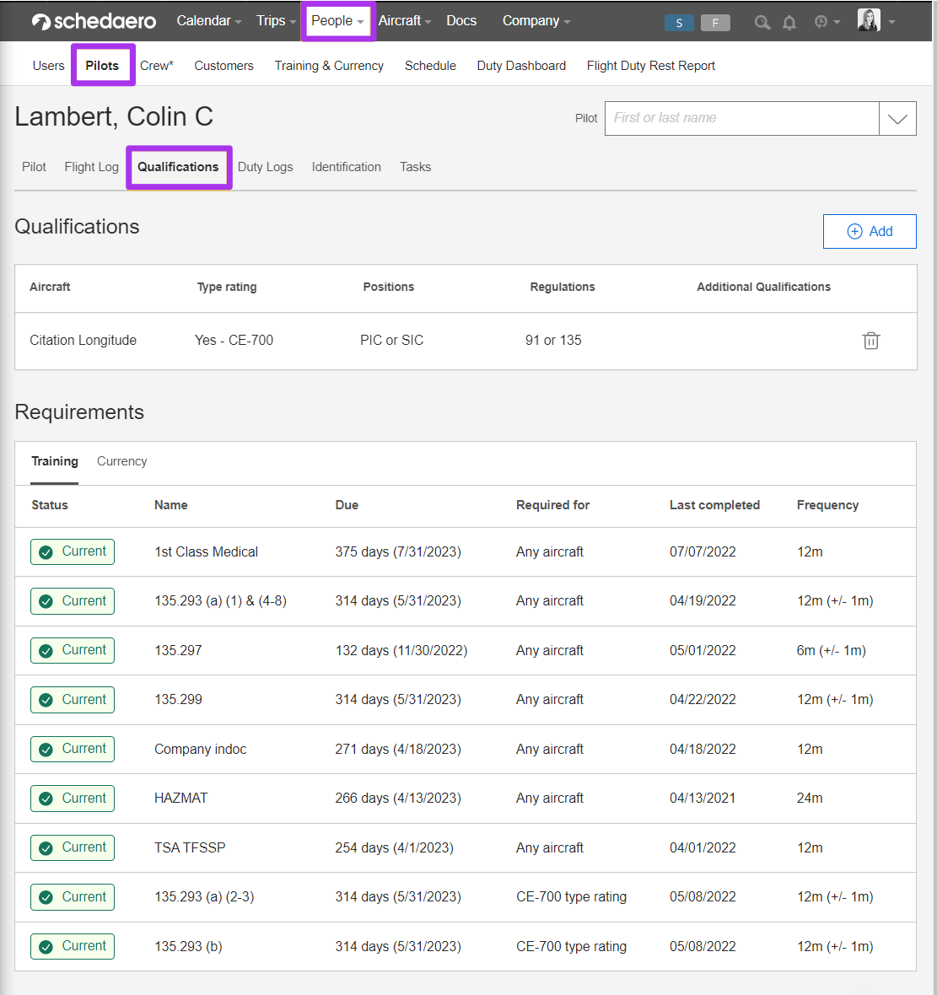Click the 'Yes - CE-700' type rating
937x995 pixels.
[x=234, y=341]
